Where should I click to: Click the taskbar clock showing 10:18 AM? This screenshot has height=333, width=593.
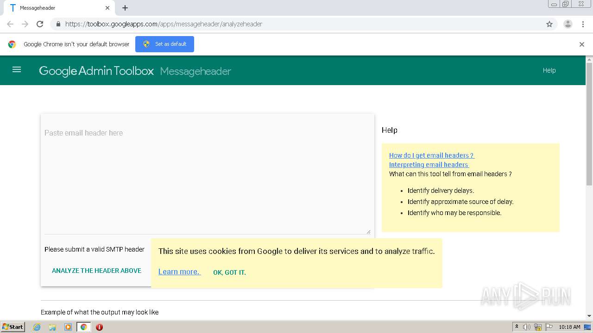(569, 327)
